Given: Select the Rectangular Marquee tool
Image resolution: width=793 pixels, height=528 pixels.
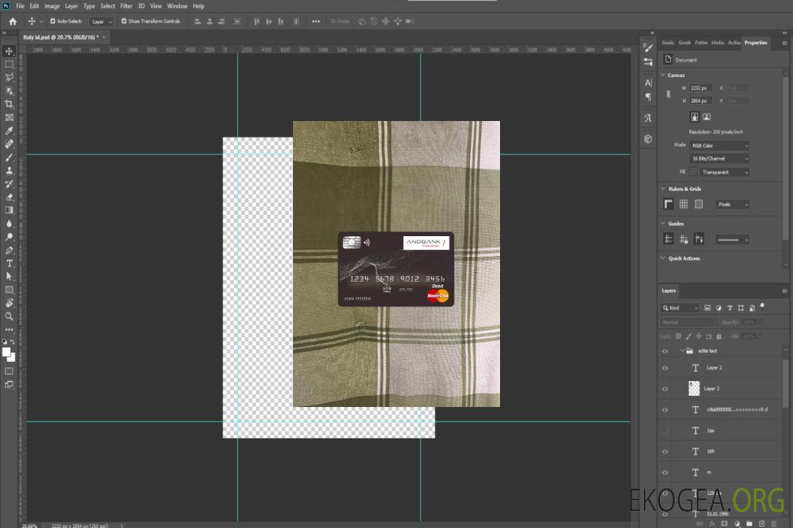Looking at the screenshot, I should (9, 65).
